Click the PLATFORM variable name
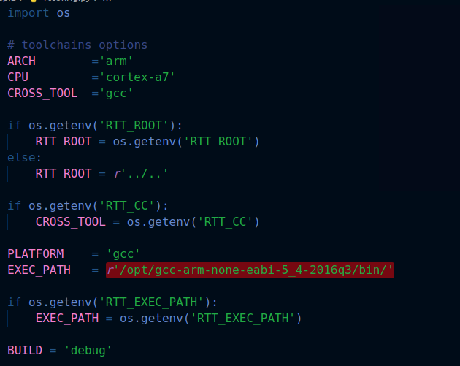Screen dimensions: 460x366 (36, 253)
